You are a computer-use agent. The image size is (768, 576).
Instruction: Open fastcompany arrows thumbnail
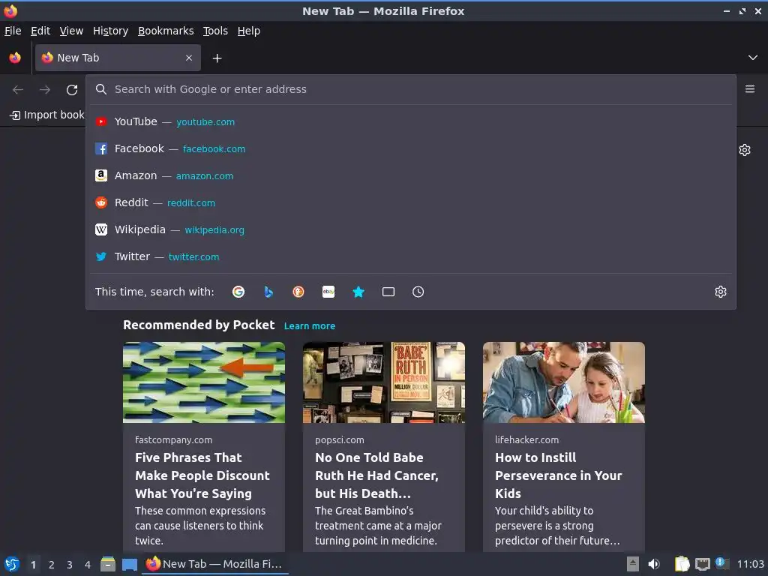coord(204,382)
